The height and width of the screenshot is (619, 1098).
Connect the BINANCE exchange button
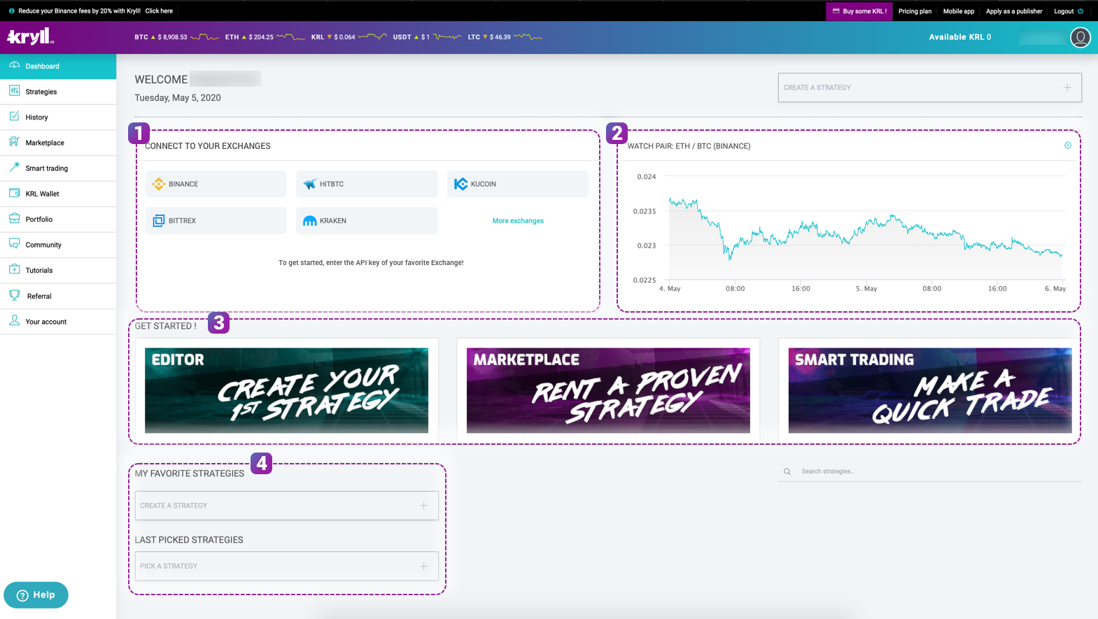216,184
